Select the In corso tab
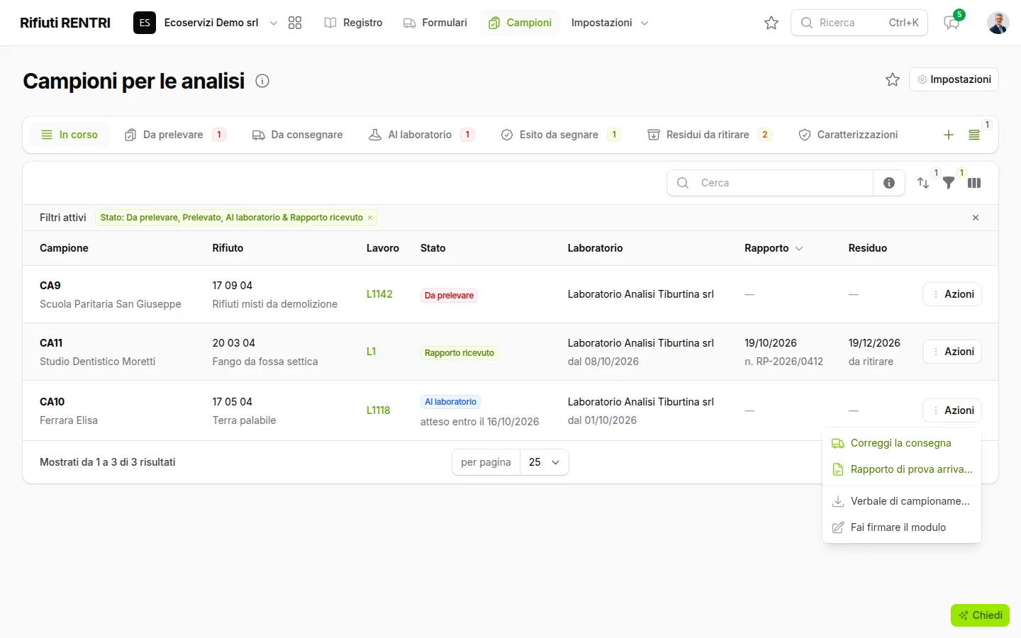Viewport: 1021px width, 638px height. point(69,135)
